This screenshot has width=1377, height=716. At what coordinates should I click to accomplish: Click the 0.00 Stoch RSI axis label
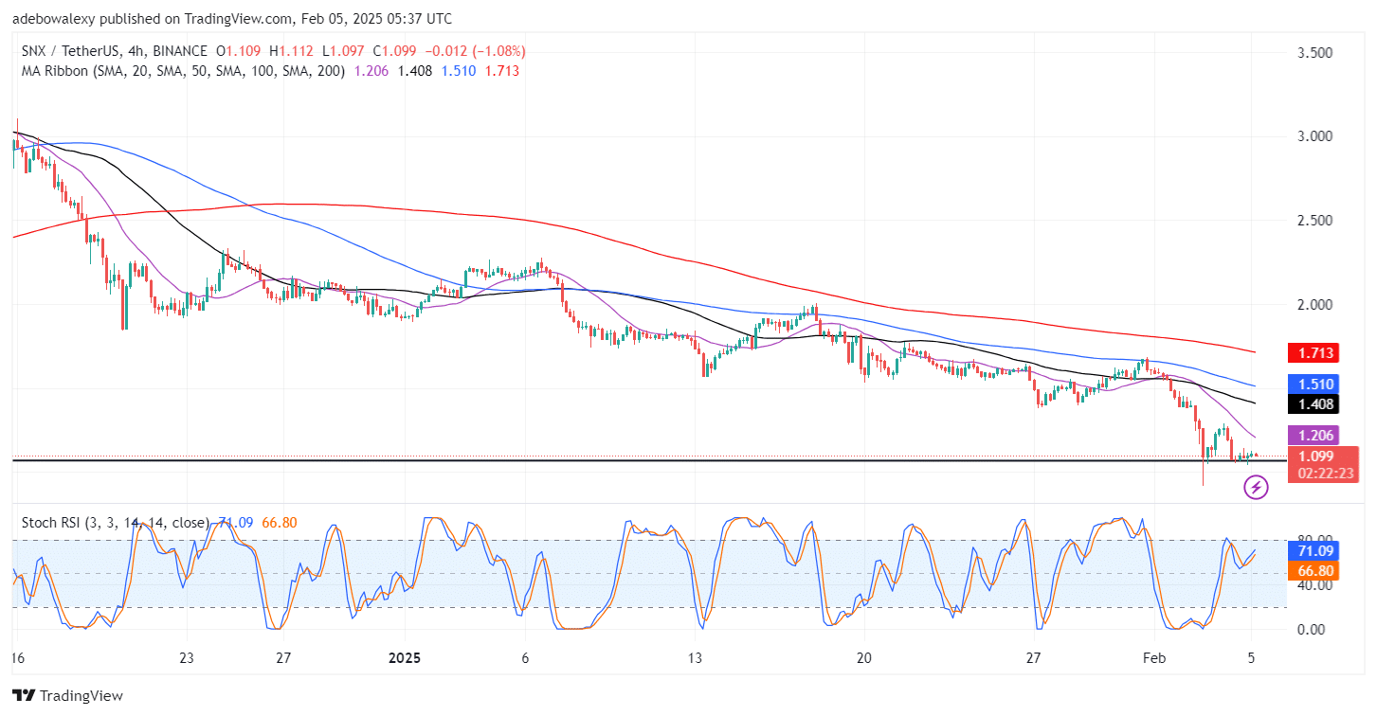point(1314,630)
